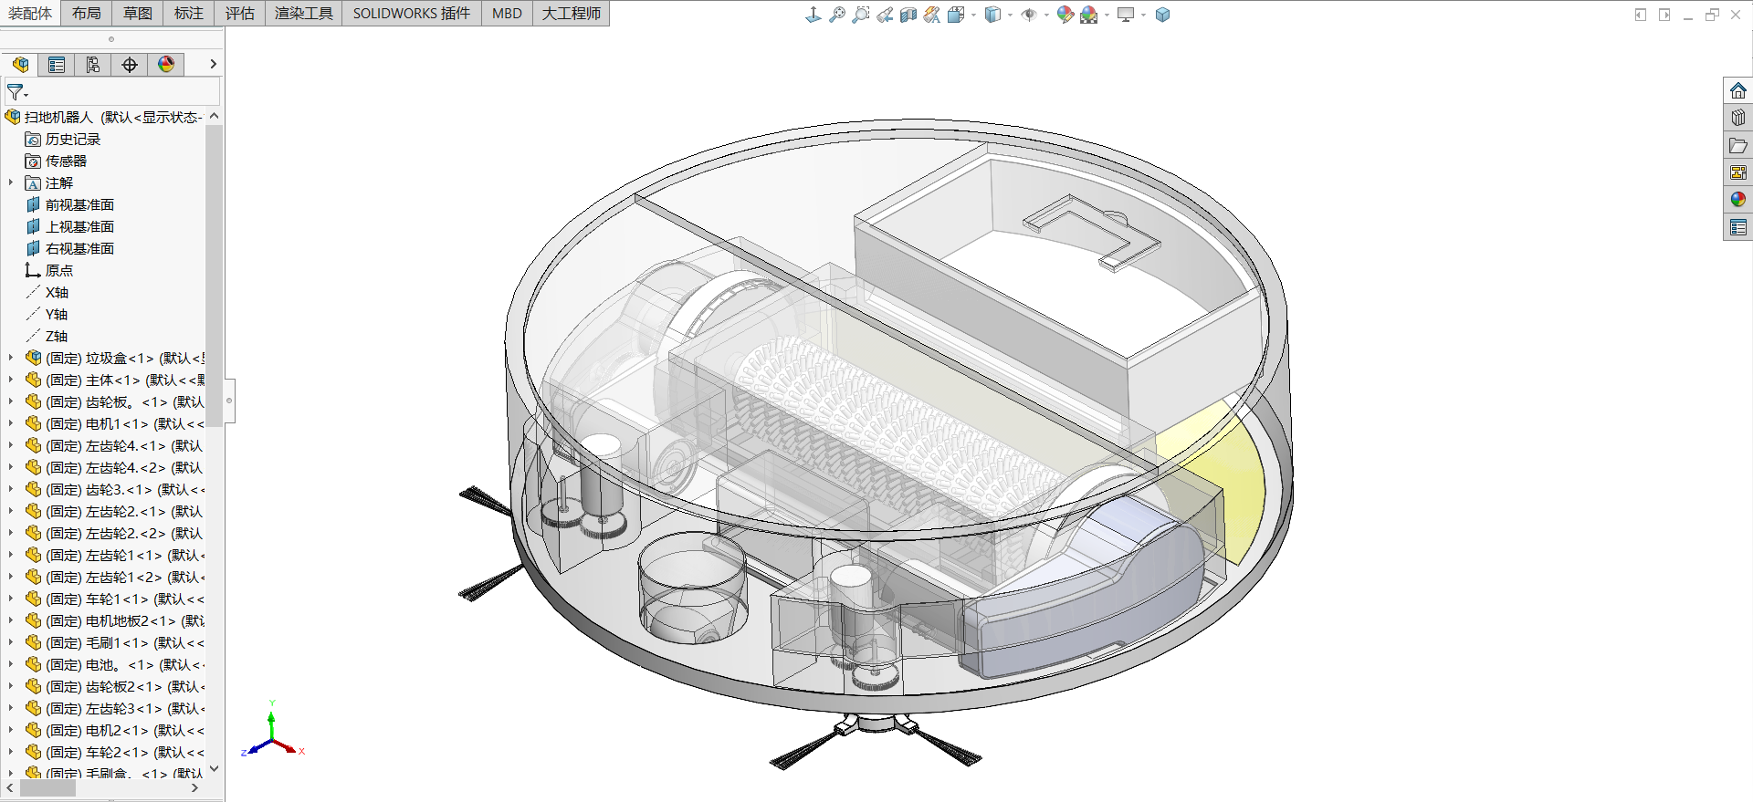The image size is (1753, 802).
Task: Select the 电池。<1> component
Action: point(114,664)
